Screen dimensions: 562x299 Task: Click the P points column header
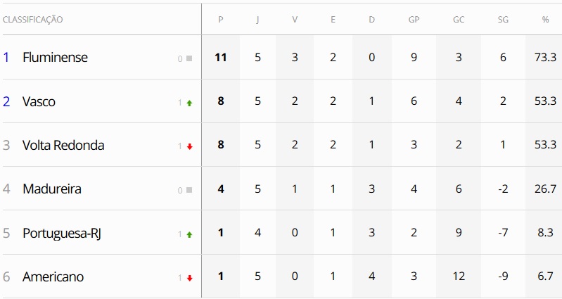point(221,20)
